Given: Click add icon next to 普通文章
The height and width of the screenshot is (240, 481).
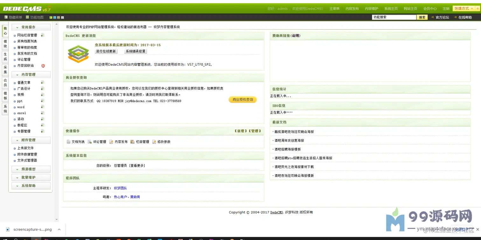Looking at the screenshot, I should (43, 83).
